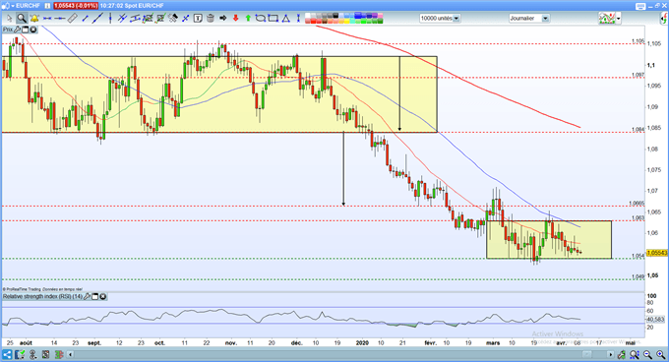
Task: Expand the arrow next to indicators icon
Action: coord(618,19)
